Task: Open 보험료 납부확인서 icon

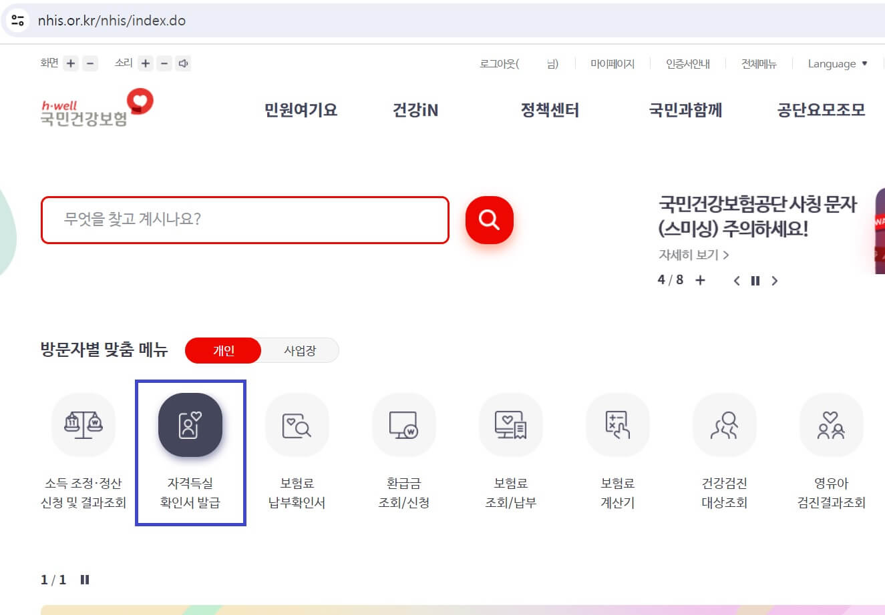Action: click(x=297, y=424)
